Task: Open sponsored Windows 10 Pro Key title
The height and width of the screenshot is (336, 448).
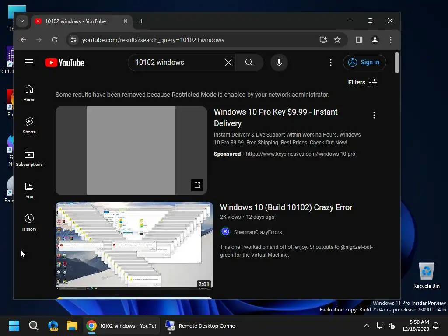Action: pos(276,117)
